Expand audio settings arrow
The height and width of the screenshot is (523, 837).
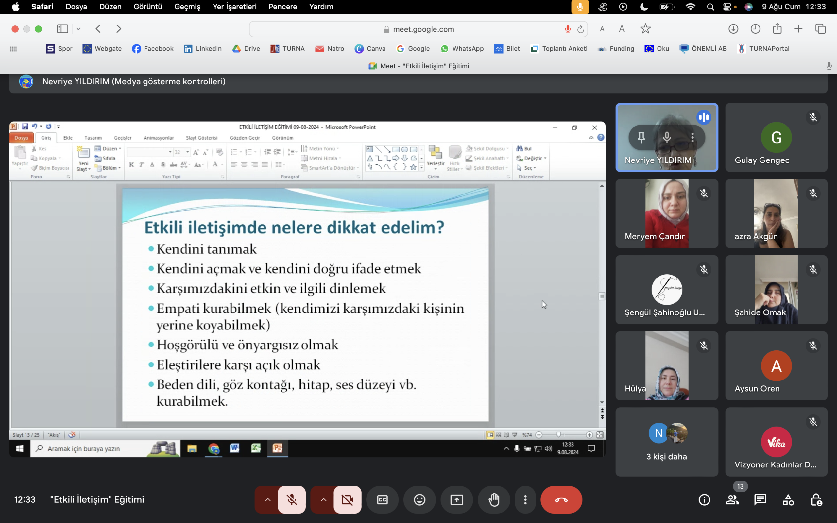pos(268,499)
